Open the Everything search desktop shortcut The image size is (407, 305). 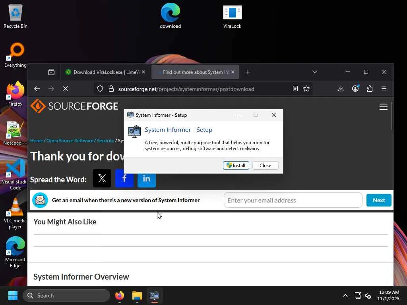click(x=16, y=55)
